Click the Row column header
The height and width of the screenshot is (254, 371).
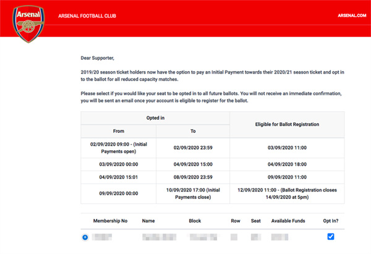pyautogui.click(x=236, y=221)
